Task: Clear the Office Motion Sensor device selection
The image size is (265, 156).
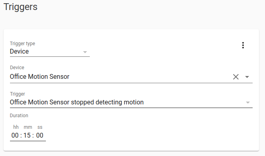Action: [236, 77]
